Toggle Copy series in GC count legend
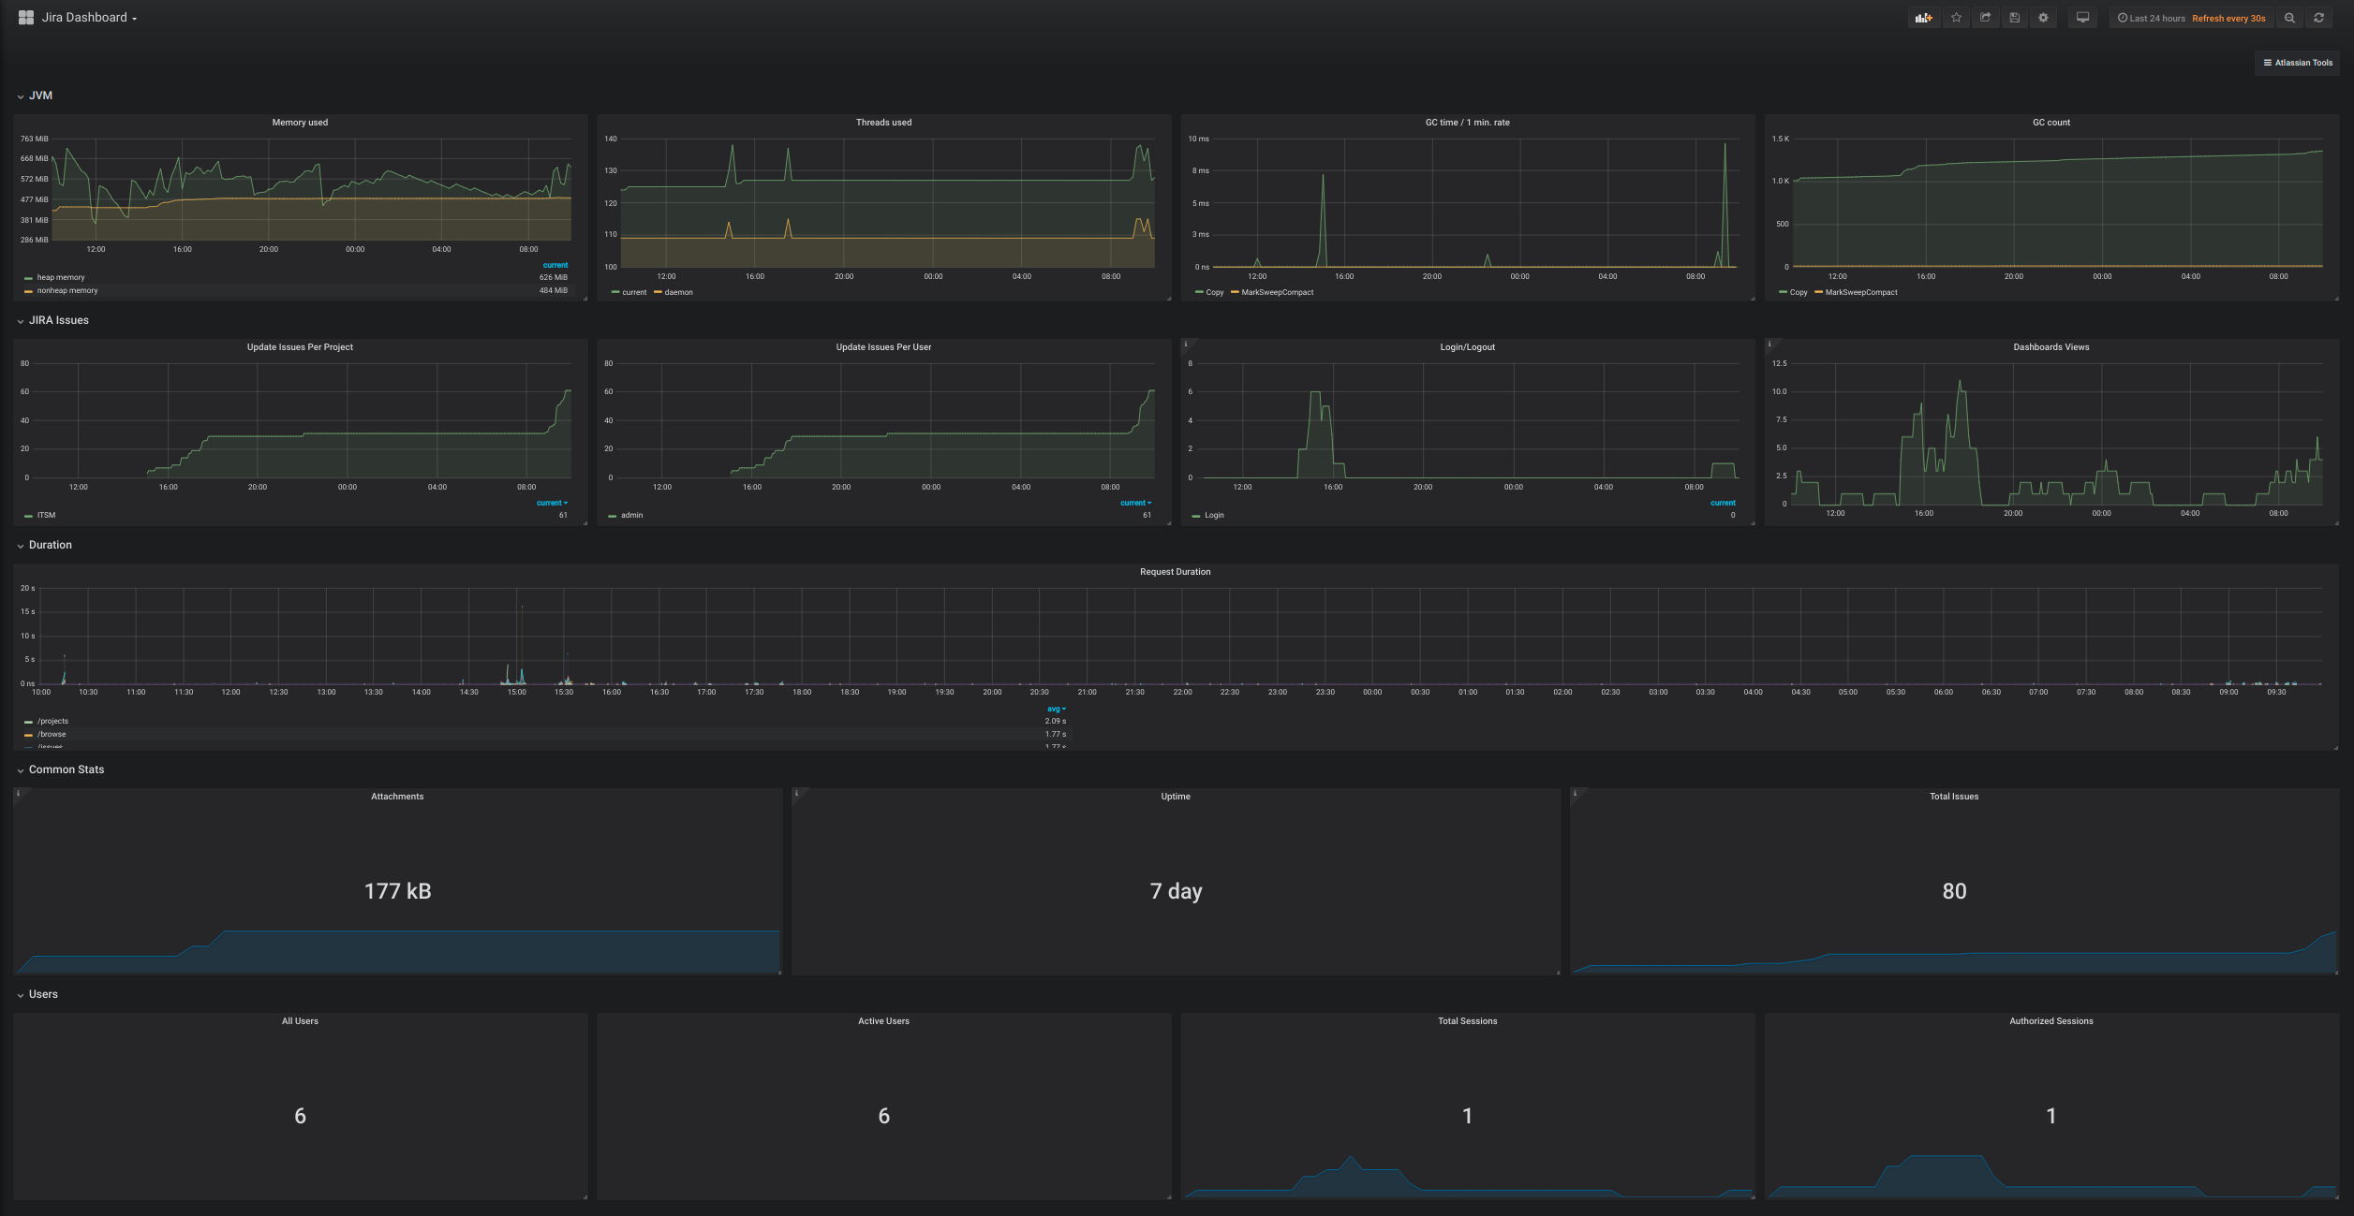This screenshot has height=1216, width=2354. 1799,292
